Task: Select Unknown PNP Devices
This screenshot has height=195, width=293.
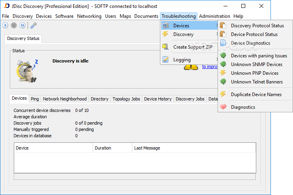Action: pos(255,73)
